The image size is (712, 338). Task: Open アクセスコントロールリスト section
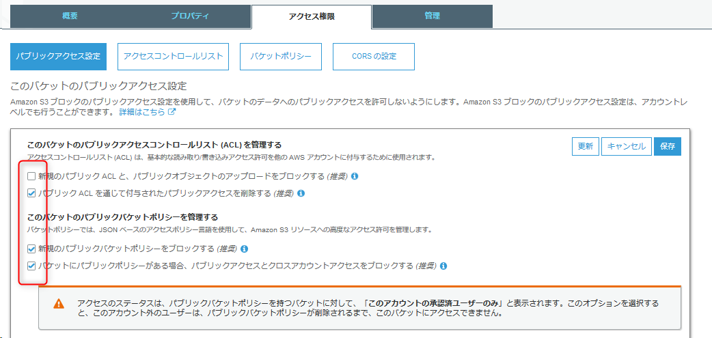click(173, 57)
